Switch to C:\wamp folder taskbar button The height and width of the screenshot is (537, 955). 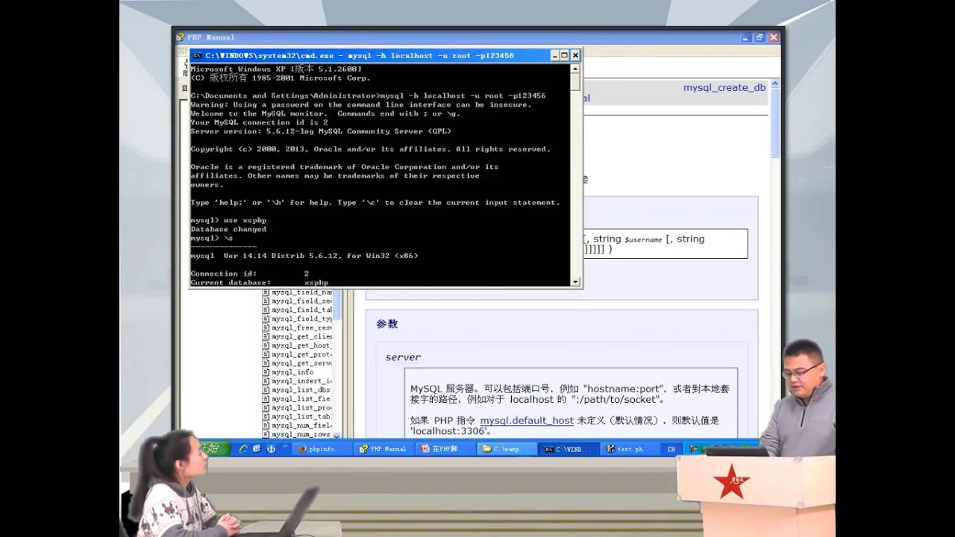tap(506, 449)
